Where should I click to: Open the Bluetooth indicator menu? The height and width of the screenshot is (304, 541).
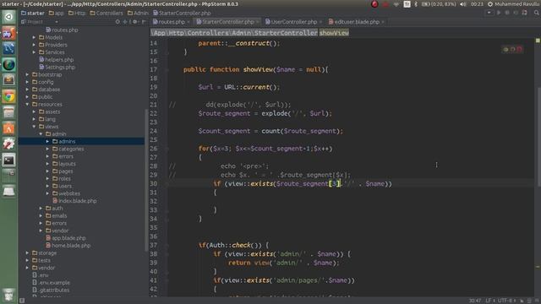point(416,4)
